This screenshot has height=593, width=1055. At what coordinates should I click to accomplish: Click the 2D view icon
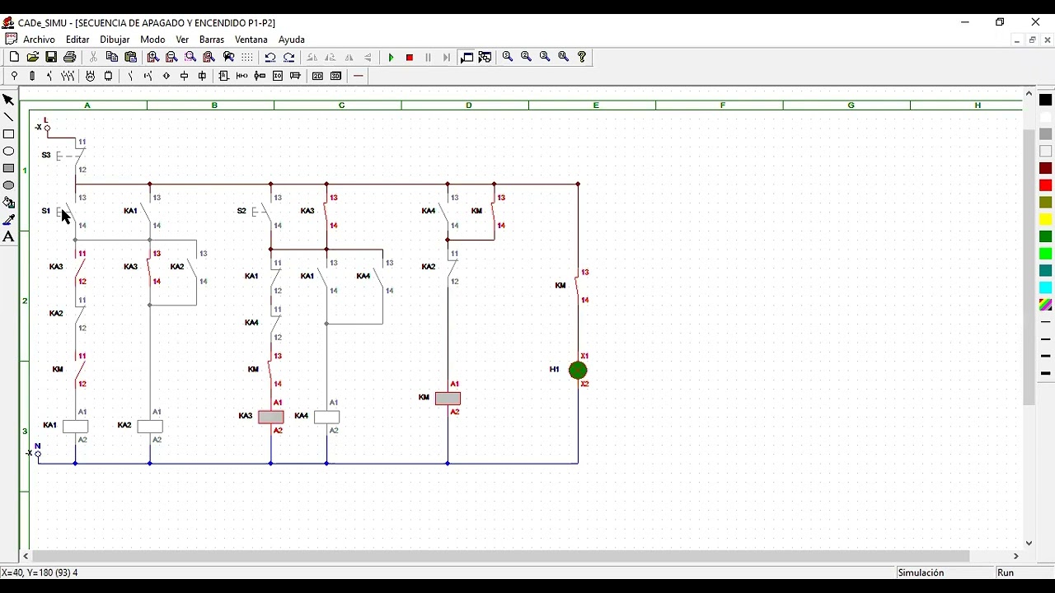(317, 76)
